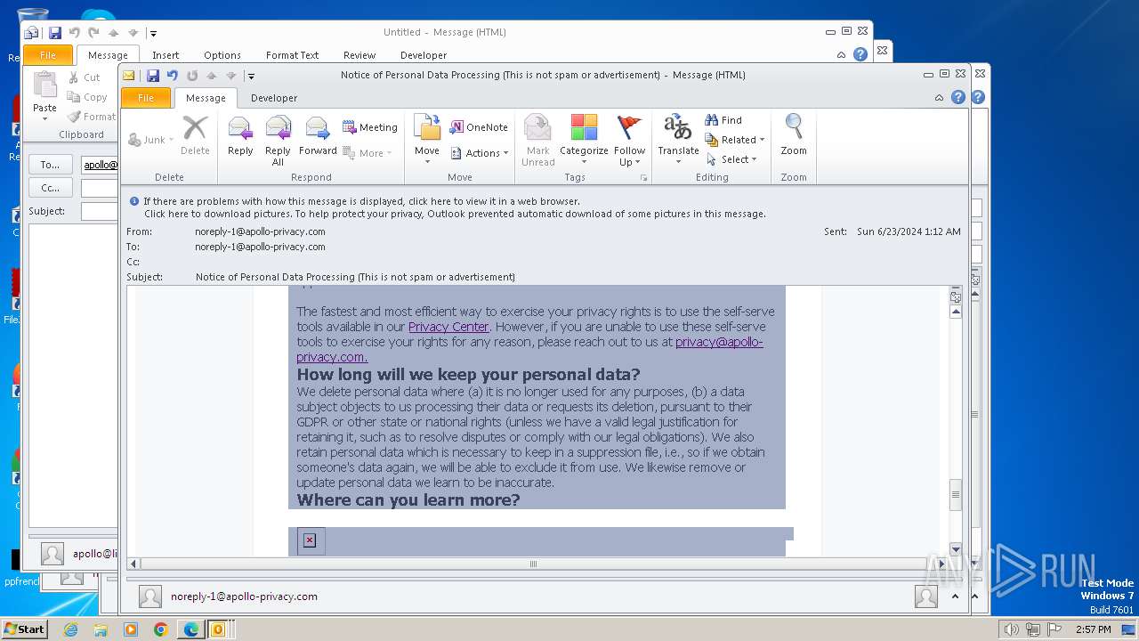1139x641 pixels.
Task: Customize the Quick Access Toolbar dropdown
Action: (x=252, y=77)
